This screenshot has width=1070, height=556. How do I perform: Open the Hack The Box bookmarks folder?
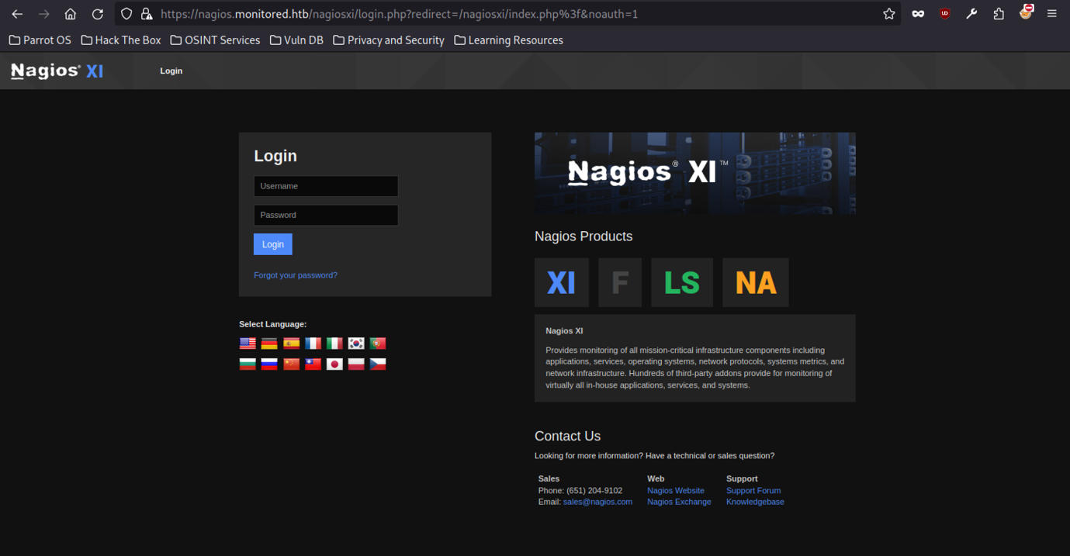click(121, 40)
